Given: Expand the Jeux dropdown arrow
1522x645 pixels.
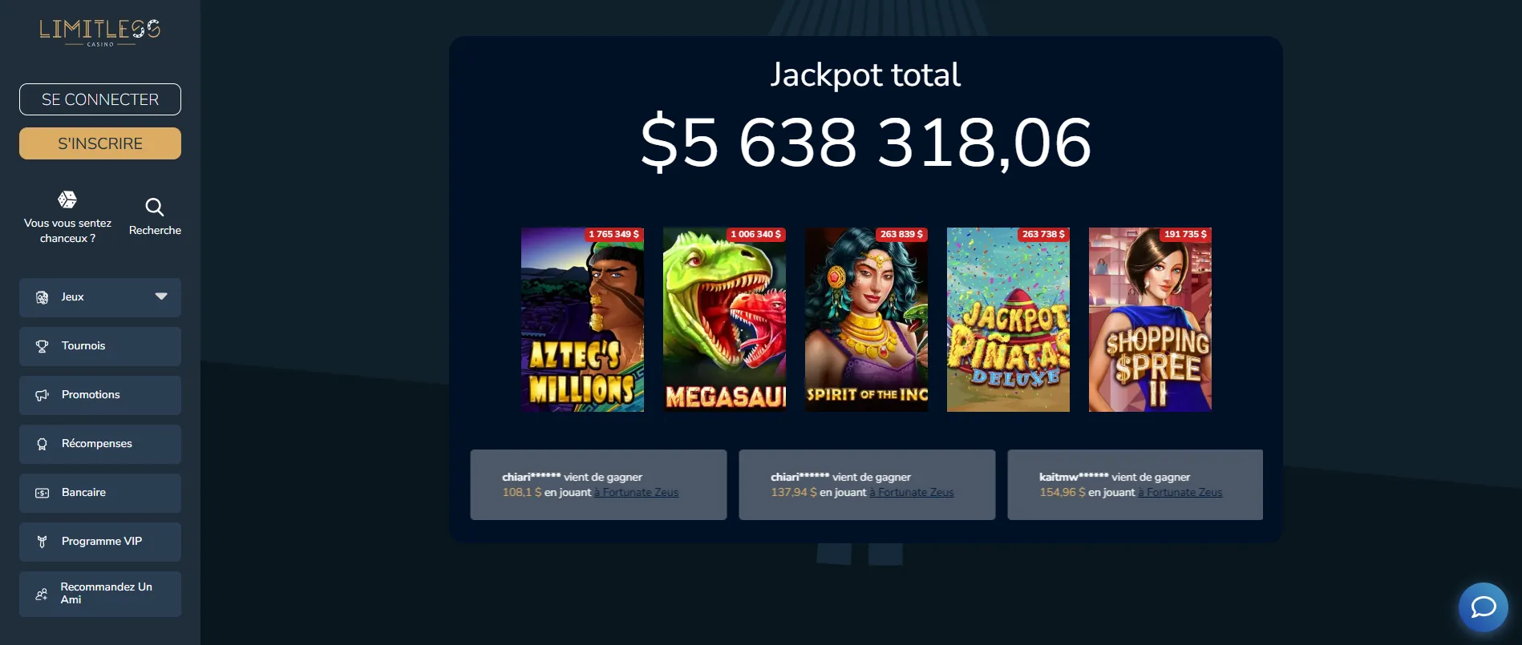Looking at the screenshot, I should 161,296.
